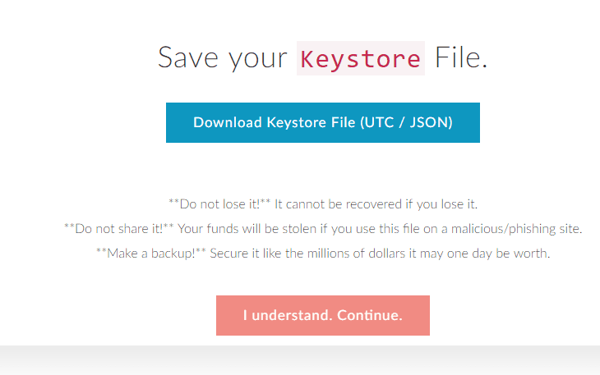Click "(UTC / JSON)" on the download button
Screen dimensions: 600x375
(405, 122)
